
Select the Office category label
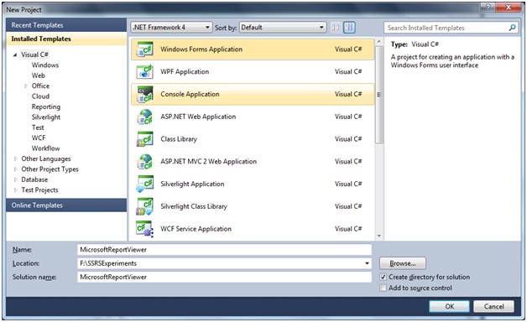pos(40,86)
